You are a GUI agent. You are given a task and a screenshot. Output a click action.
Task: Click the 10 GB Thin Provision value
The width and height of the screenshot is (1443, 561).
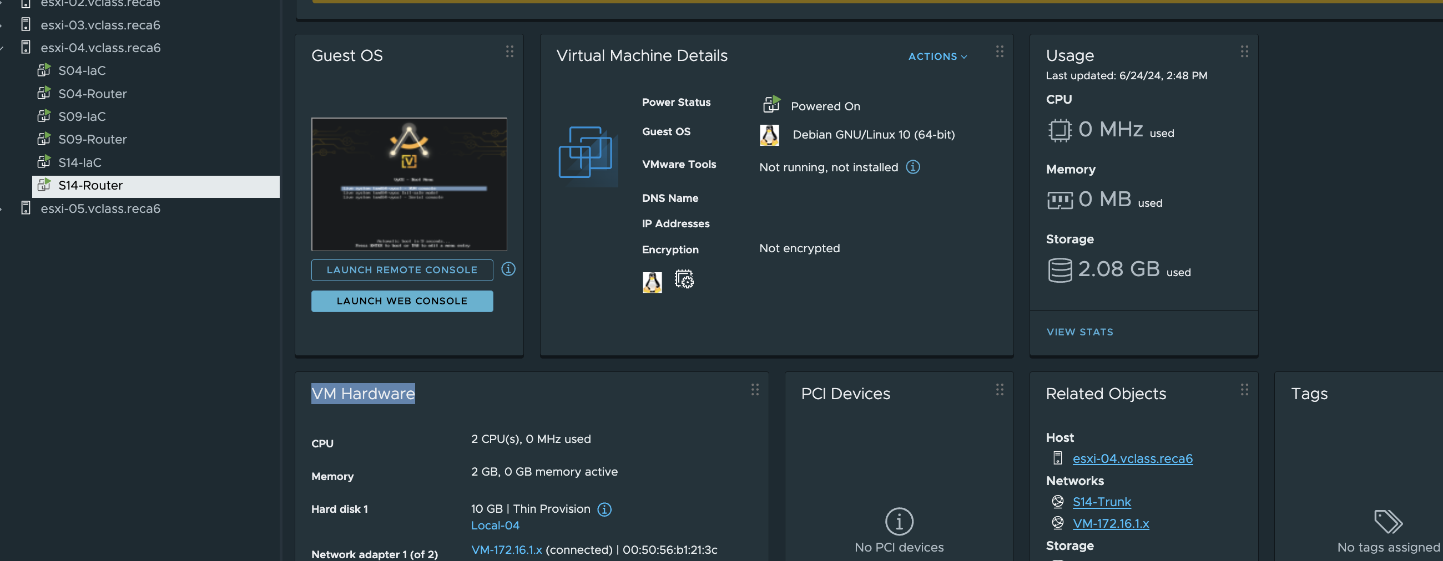pos(531,508)
